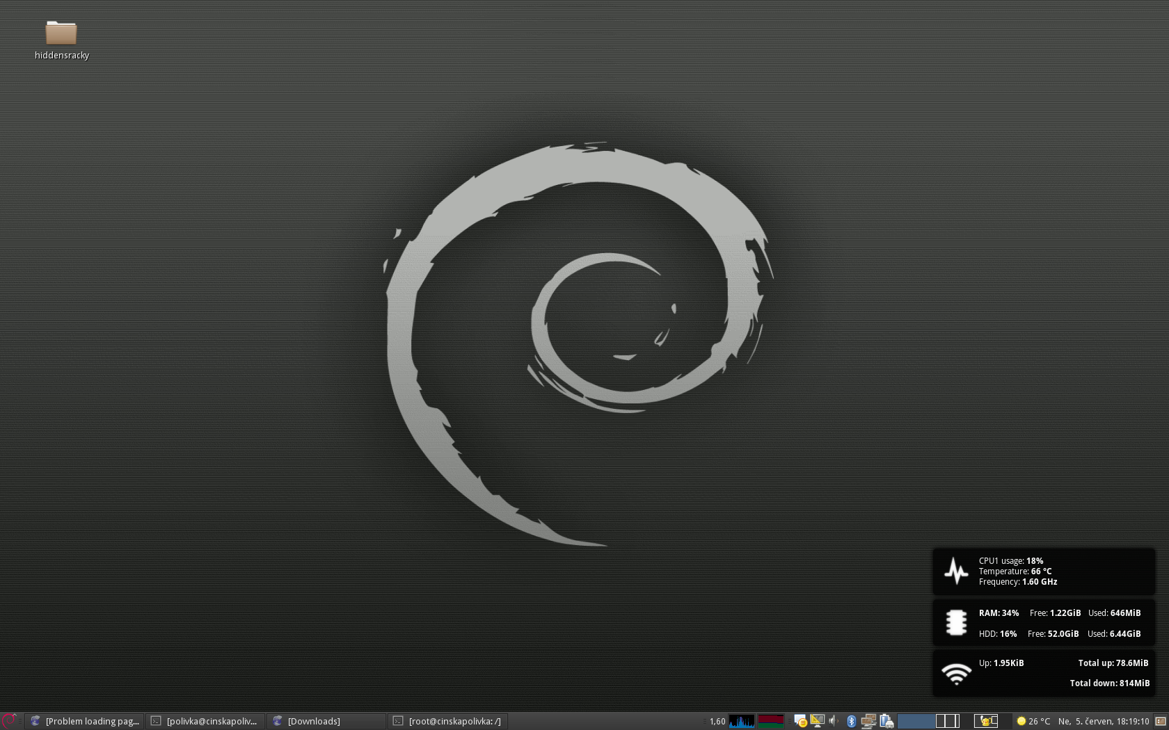Click the show desktop icon after the clock
This screenshot has width=1169, height=730.
tap(1160, 721)
